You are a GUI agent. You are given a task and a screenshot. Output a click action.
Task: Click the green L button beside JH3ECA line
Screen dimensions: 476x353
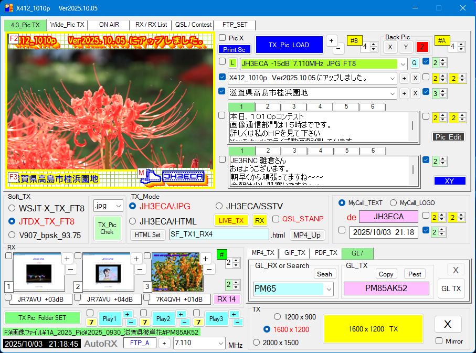(x=232, y=63)
